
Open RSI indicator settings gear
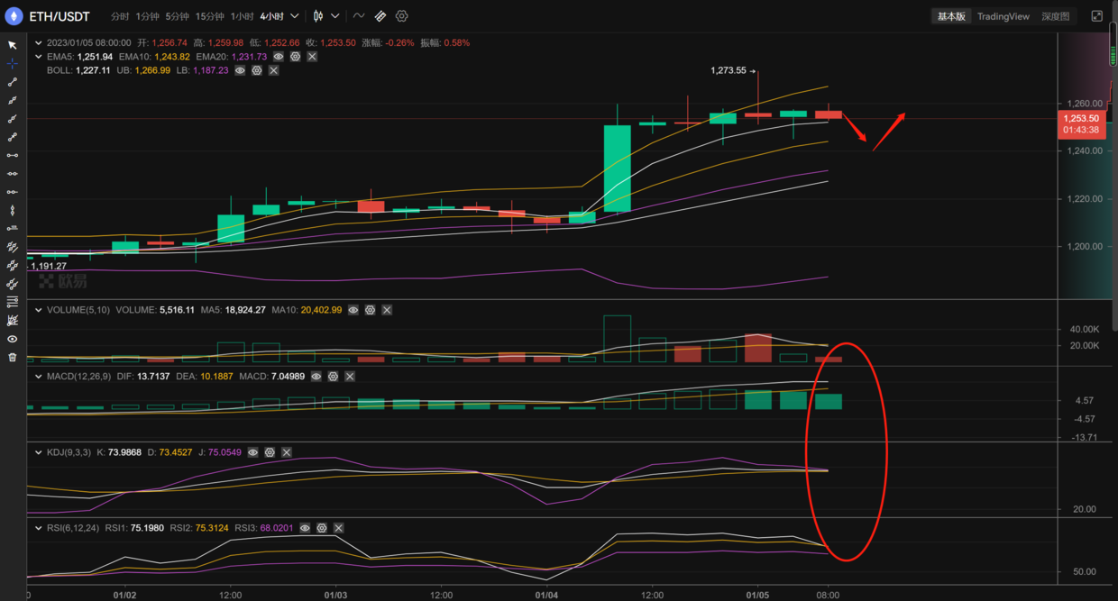(x=322, y=528)
